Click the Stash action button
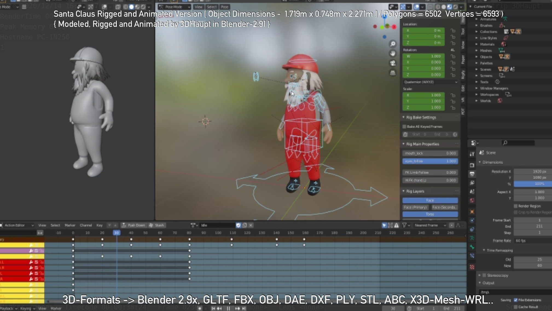Image resolution: width=552 pixels, height=311 pixels. tap(156, 225)
